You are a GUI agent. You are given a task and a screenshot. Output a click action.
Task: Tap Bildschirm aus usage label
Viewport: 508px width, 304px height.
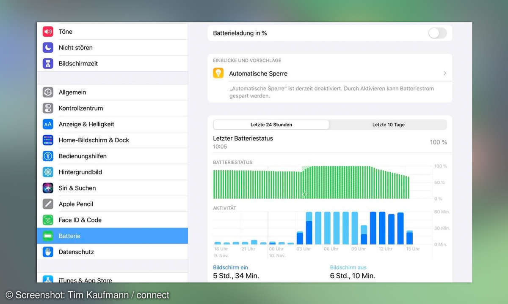click(x=348, y=267)
